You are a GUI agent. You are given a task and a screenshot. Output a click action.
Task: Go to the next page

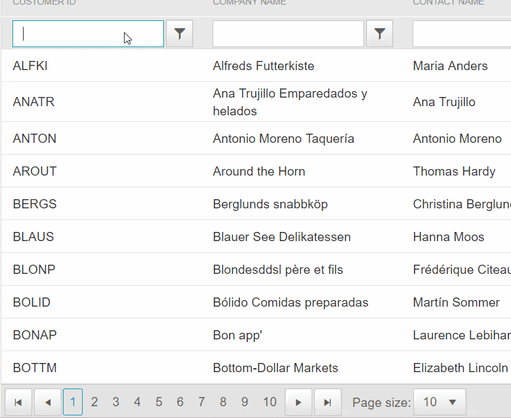(298, 402)
